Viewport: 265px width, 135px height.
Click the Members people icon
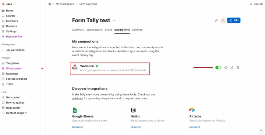(3, 21)
